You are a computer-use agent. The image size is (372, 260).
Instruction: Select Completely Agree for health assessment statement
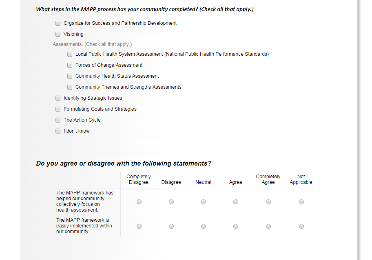268,202
